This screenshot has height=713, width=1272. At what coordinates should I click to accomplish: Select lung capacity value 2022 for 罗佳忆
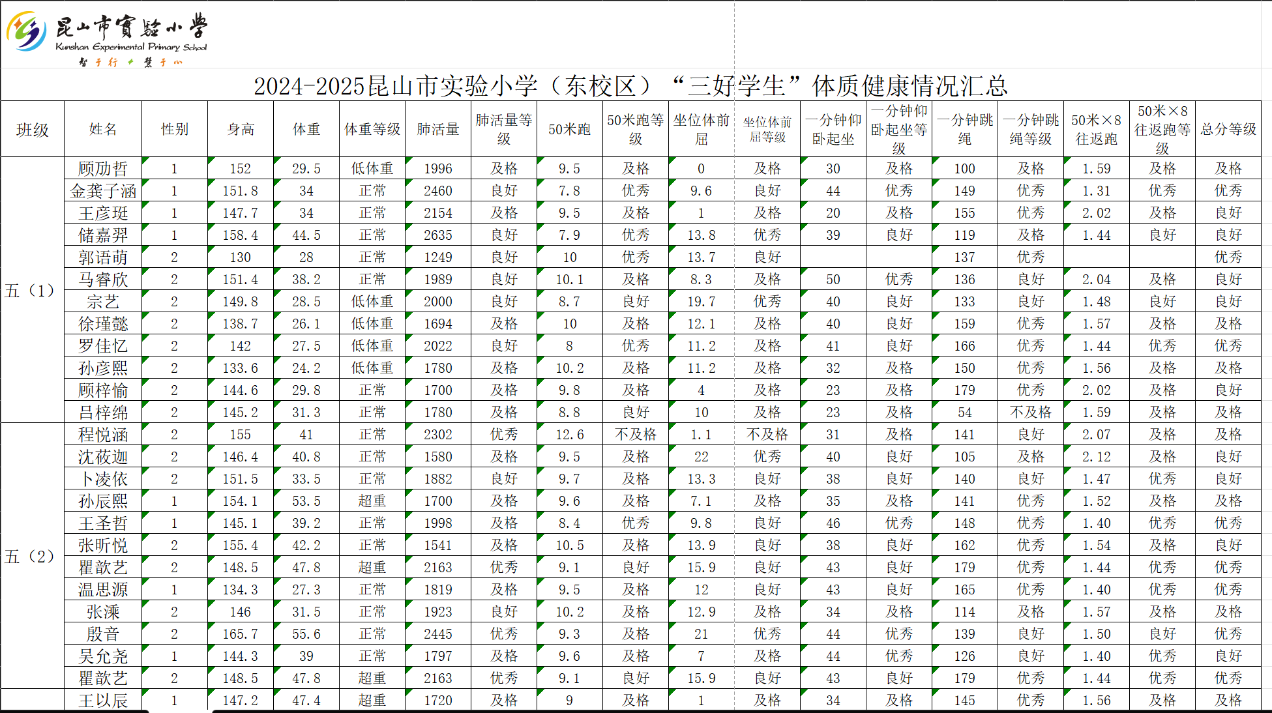point(438,346)
